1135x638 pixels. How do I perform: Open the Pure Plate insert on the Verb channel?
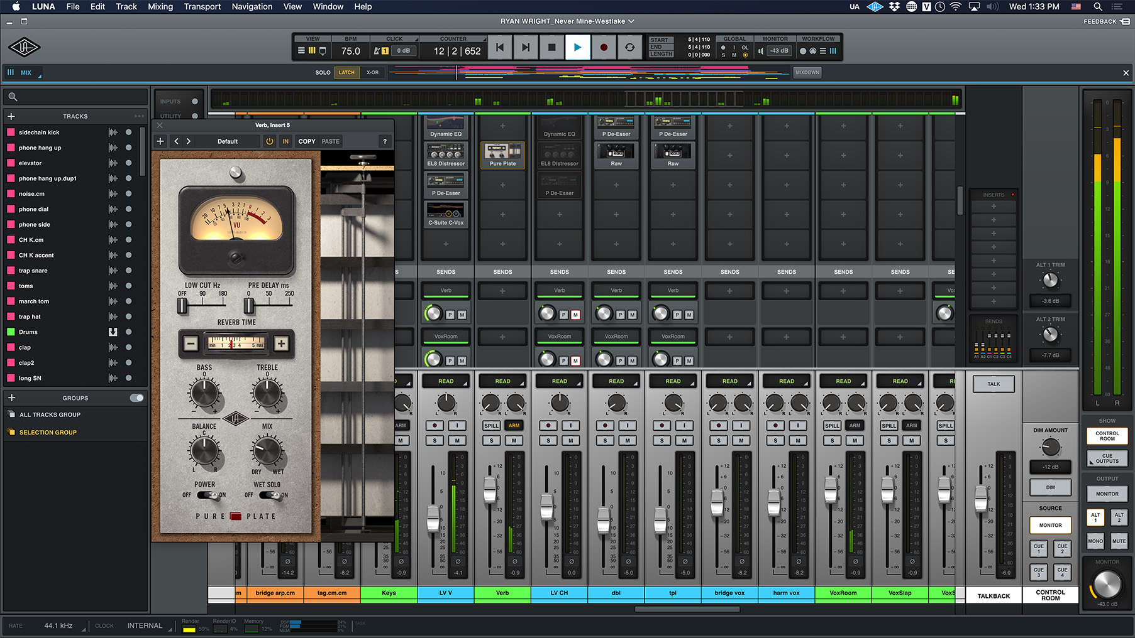tap(502, 154)
